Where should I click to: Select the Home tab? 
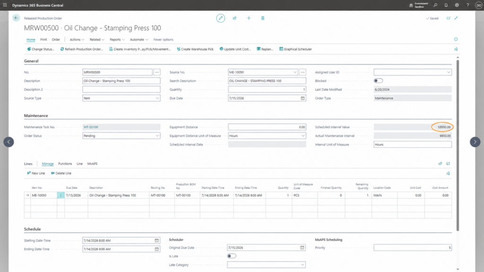click(31, 40)
